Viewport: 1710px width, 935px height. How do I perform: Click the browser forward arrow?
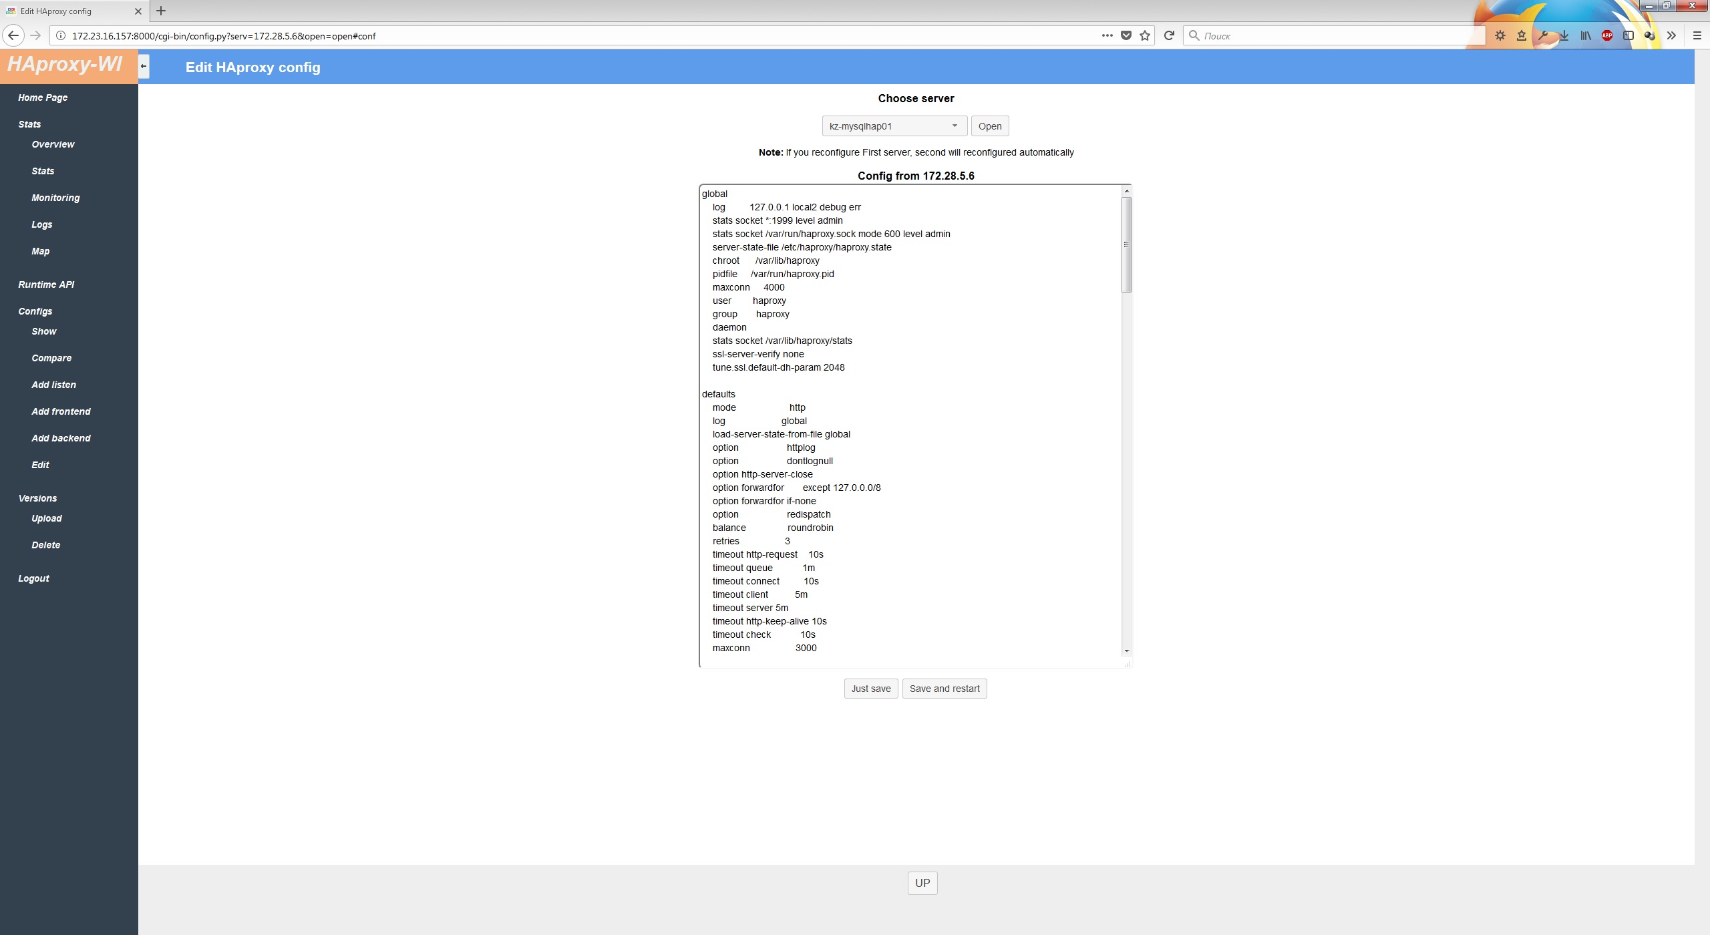(36, 35)
